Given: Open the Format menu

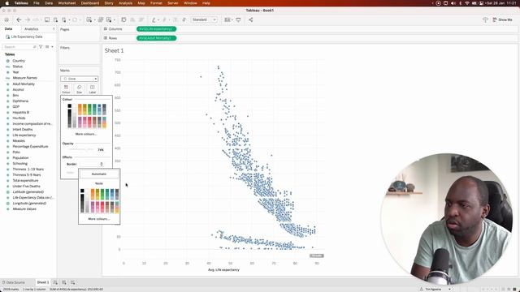Looking at the screenshot, I should (x=156, y=3).
